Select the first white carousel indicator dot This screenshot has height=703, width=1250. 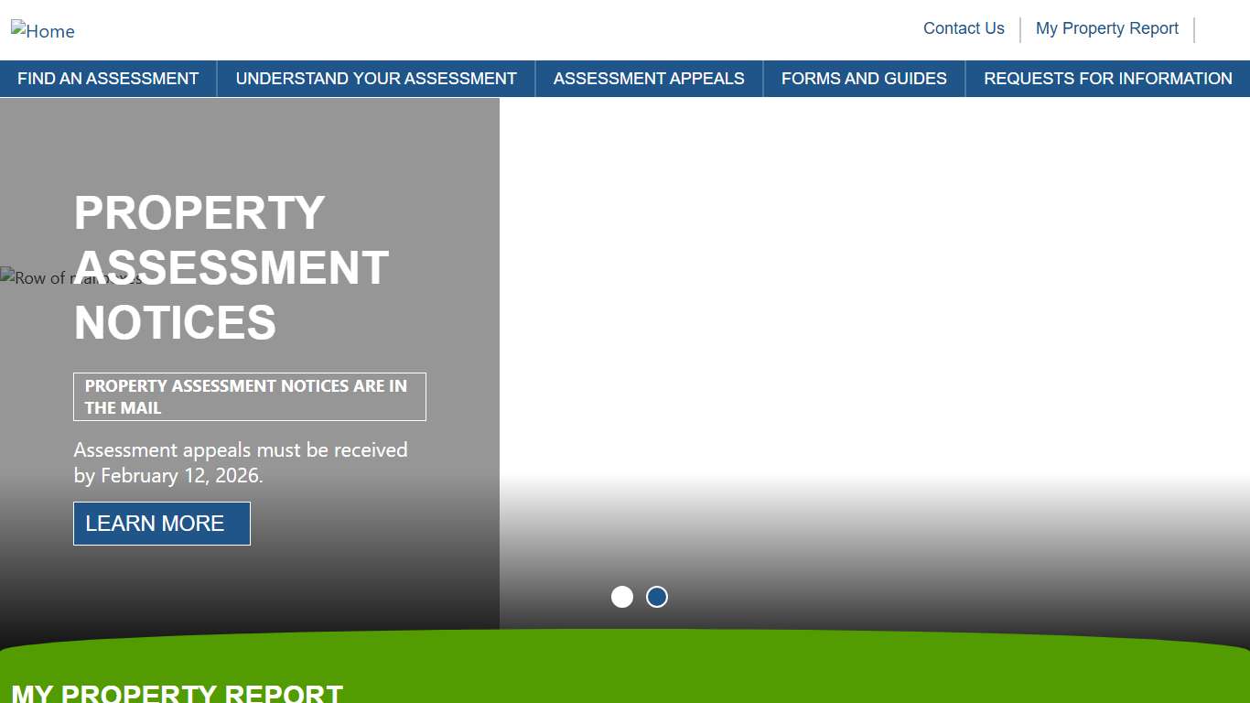point(622,596)
